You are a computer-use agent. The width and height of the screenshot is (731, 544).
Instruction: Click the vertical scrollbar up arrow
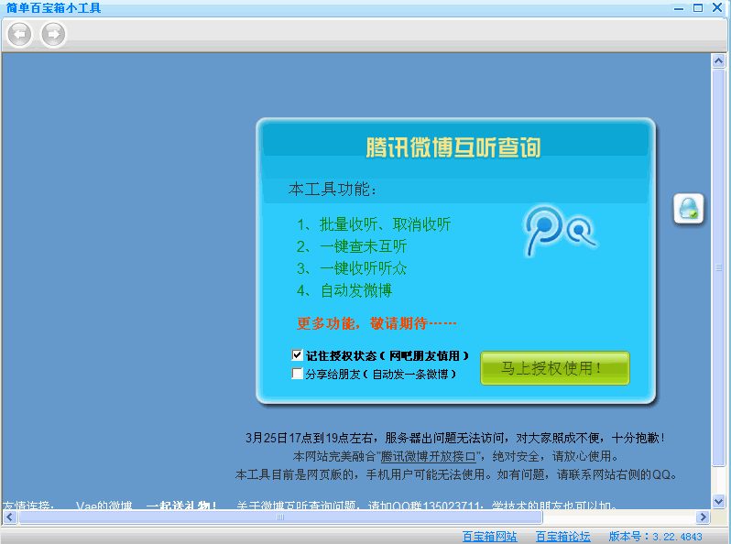tap(718, 61)
